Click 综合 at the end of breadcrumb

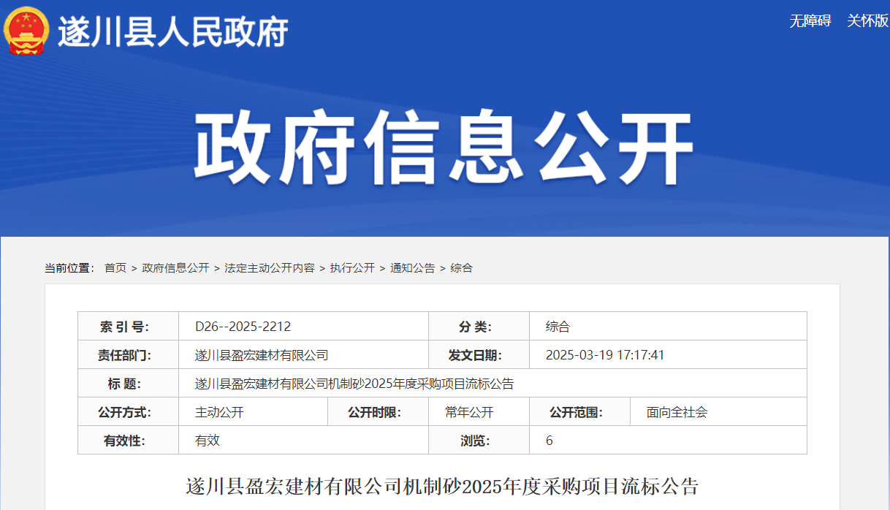[x=461, y=268]
